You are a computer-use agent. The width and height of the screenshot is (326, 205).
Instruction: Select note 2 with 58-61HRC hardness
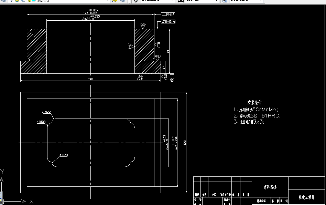[257, 116]
